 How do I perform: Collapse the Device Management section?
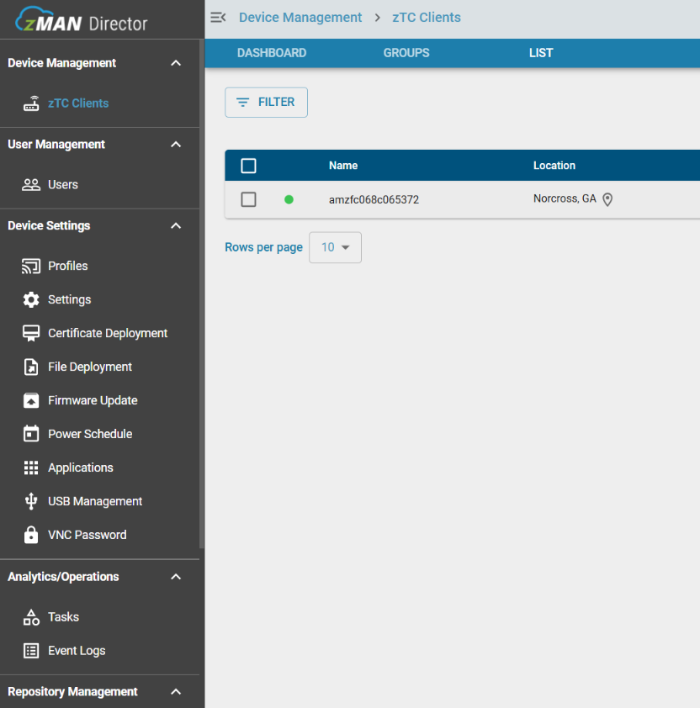click(x=176, y=63)
